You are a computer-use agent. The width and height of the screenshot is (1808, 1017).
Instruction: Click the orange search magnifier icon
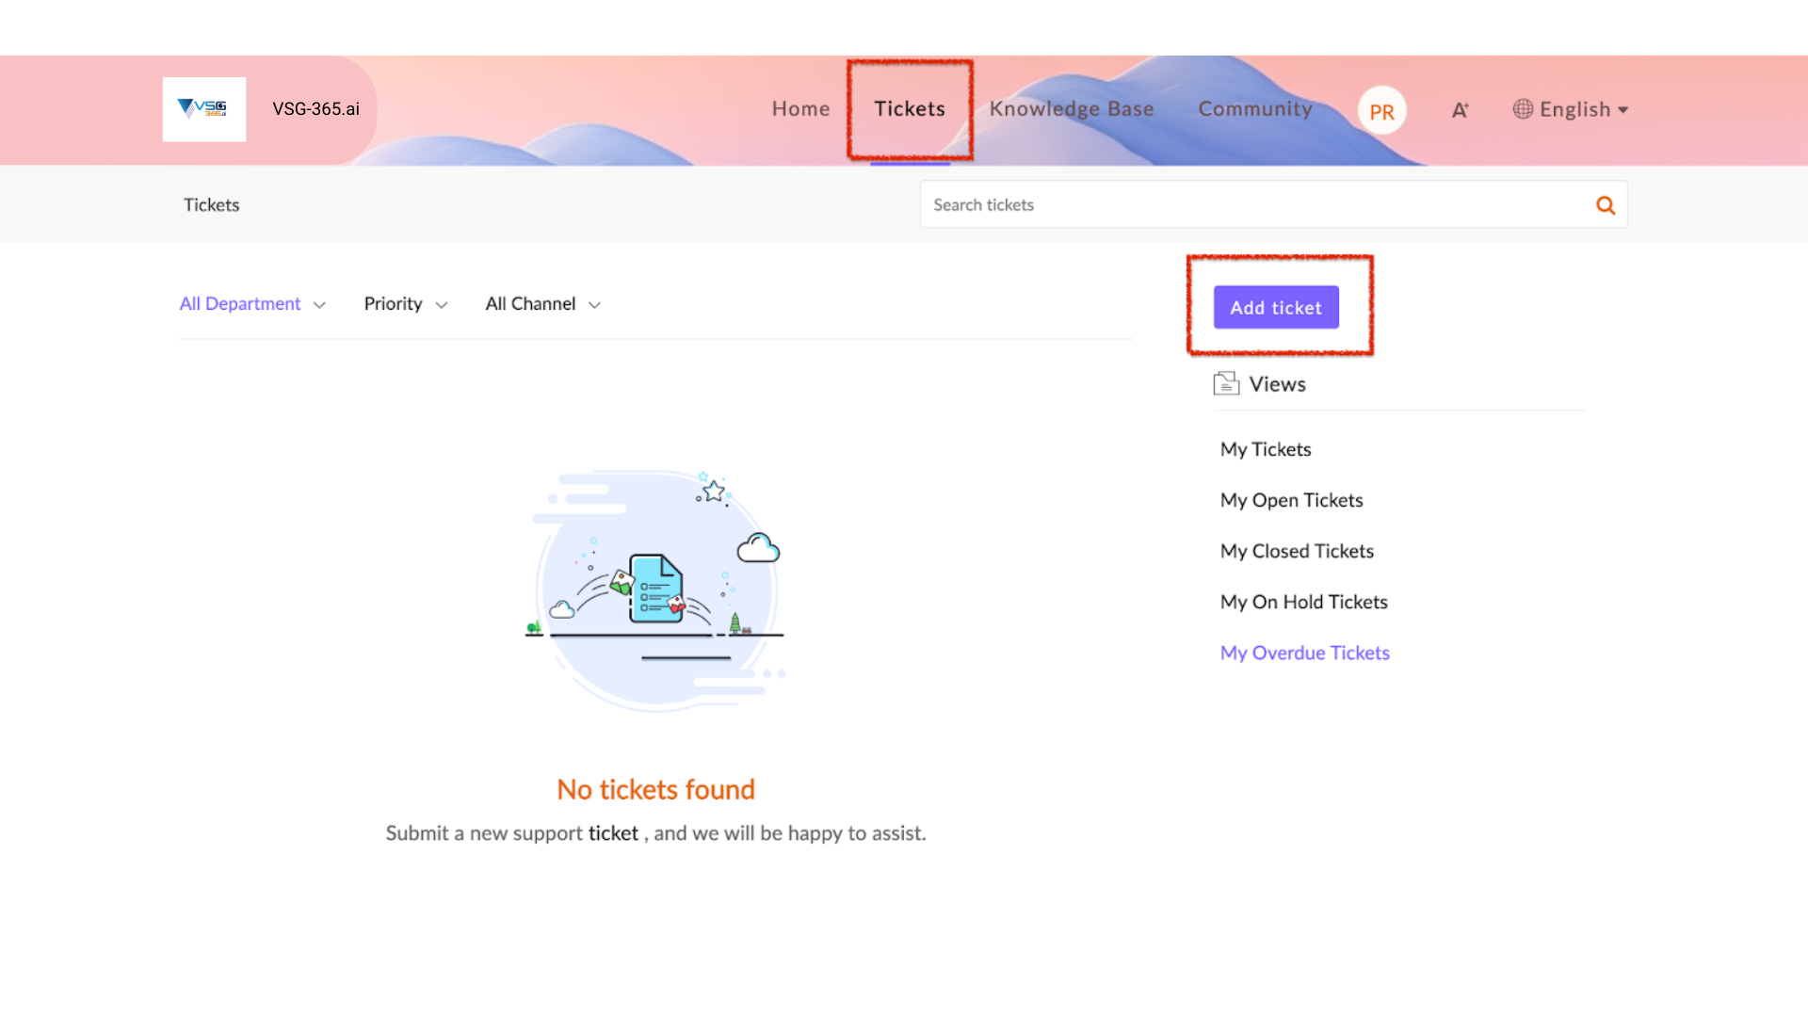pos(1605,205)
